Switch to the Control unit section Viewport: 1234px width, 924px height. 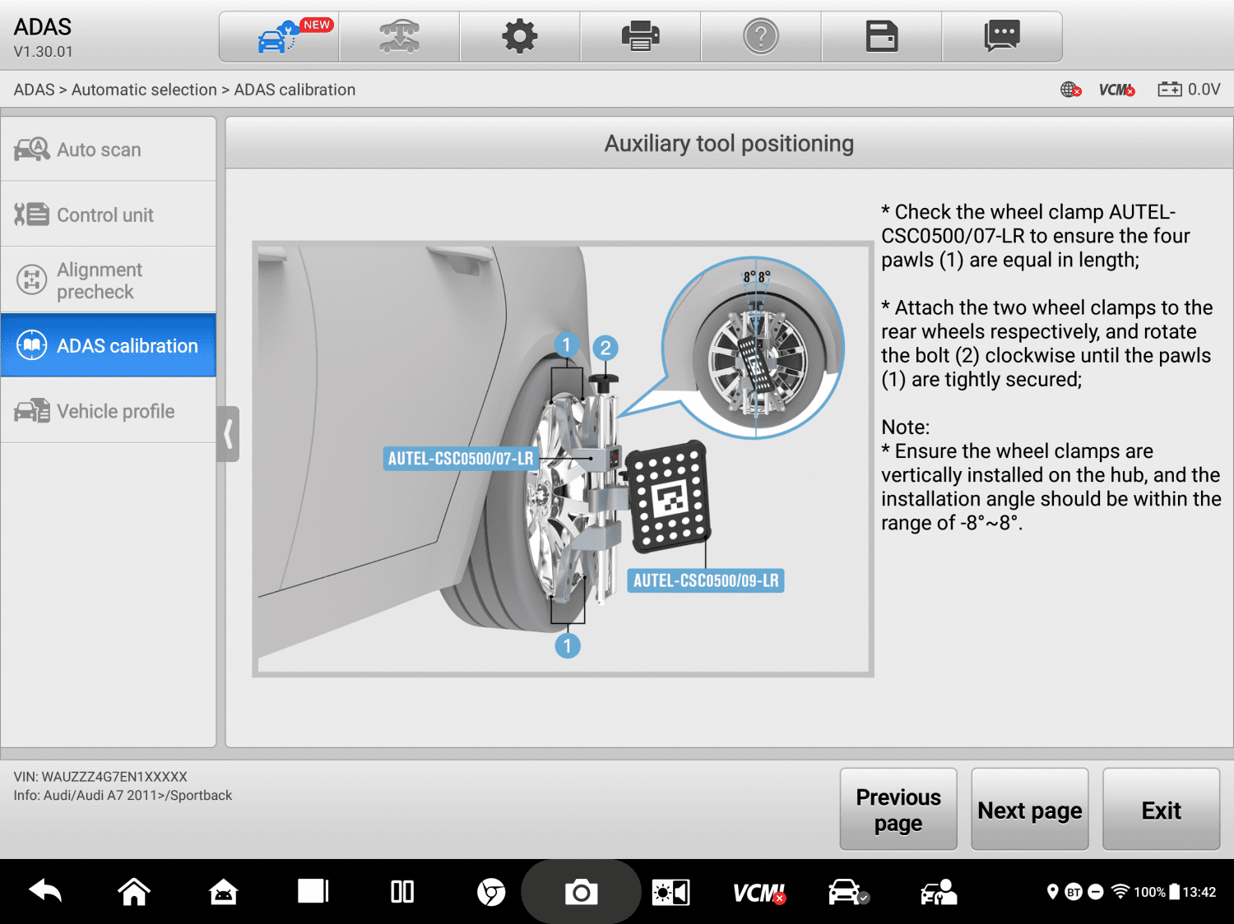point(108,215)
